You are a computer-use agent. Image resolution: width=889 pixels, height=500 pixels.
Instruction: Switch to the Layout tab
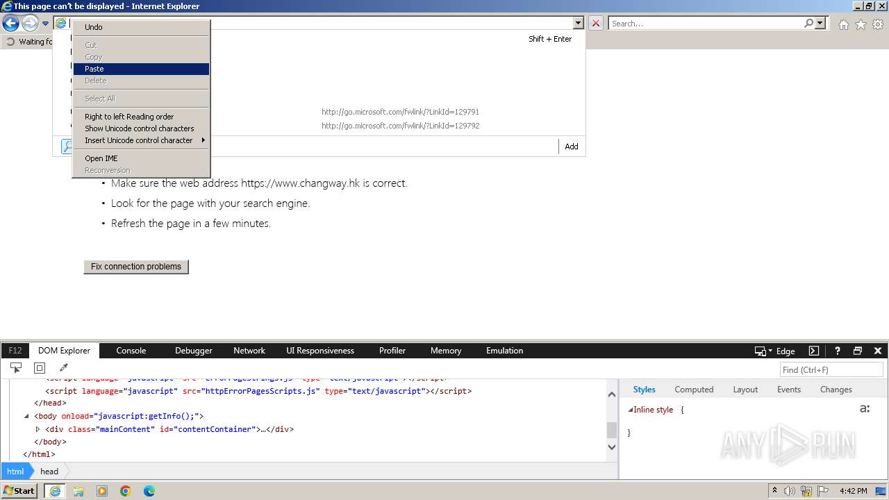pyautogui.click(x=745, y=390)
